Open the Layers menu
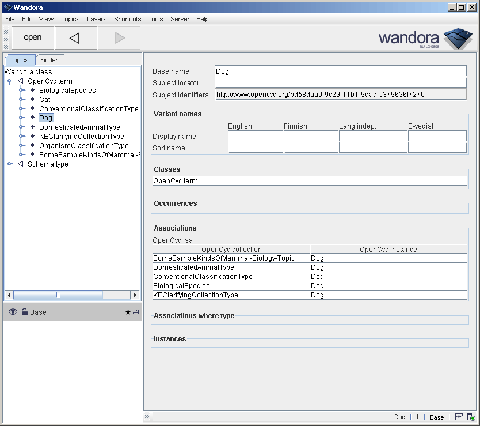The height and width of the screenshot is (426, 480). (x=97, y=19)
